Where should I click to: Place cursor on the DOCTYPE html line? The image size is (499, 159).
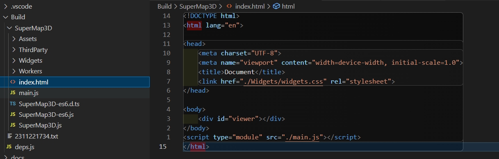pyautogui.click(x=211, y=16)
